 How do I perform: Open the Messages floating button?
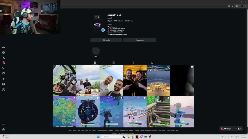pyautogui.click(x=231, y=129)
